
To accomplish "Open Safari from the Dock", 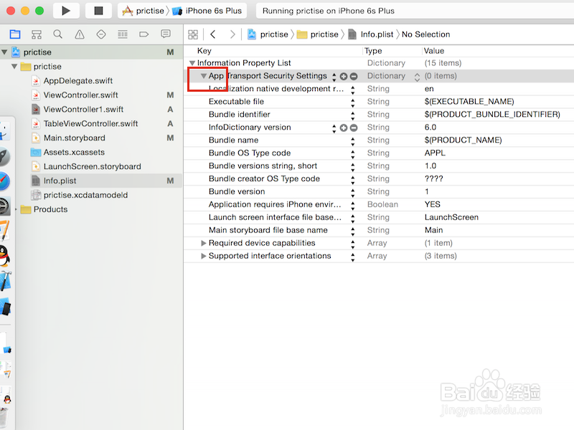I will [x=4, y=181].
